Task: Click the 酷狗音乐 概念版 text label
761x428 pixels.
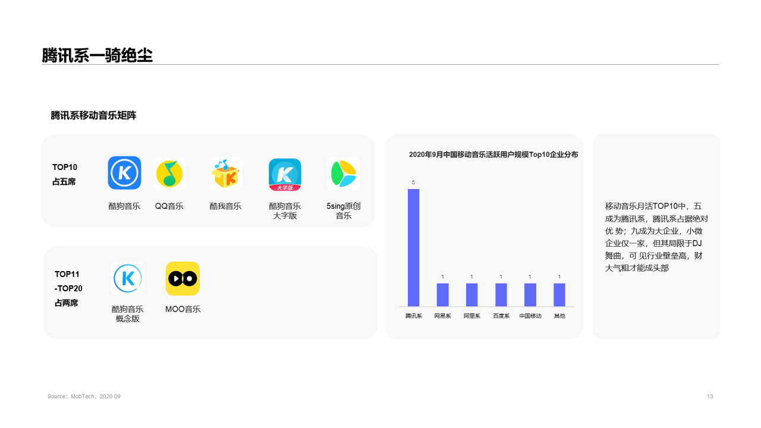Action: [128, 314]
